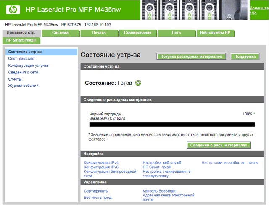Open the Без-ность прод. link

pyautogui.click(x=98, y=198)
